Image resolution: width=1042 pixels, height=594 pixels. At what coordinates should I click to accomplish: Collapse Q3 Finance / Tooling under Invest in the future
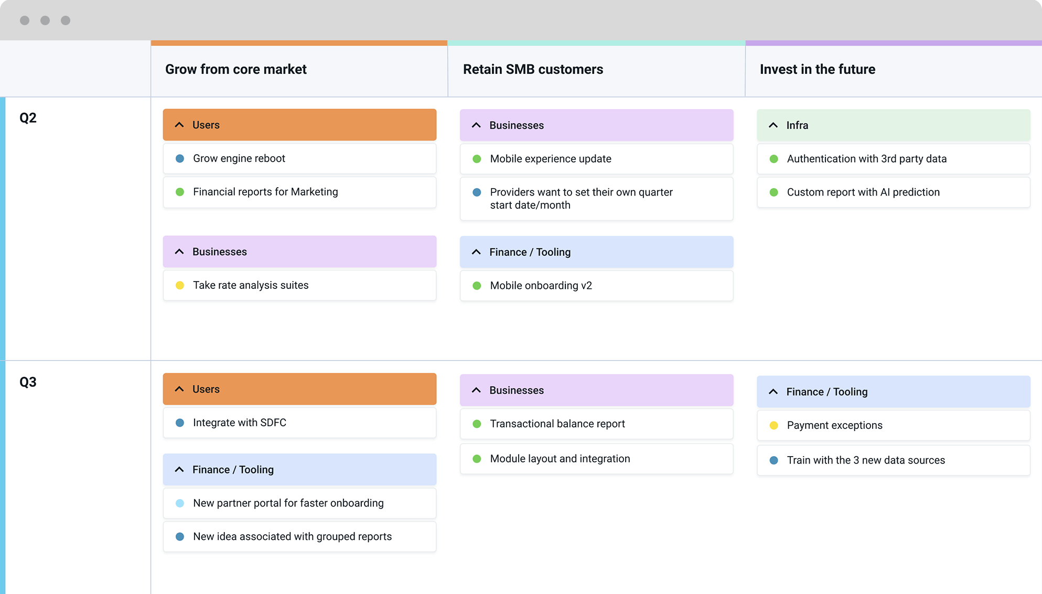point(773,392)
